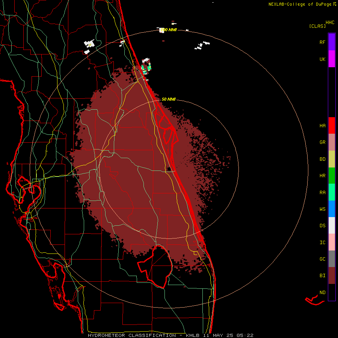This screenshot has height=338, width=338.
Task: Click the WS legend label
Action: [322, 209]
